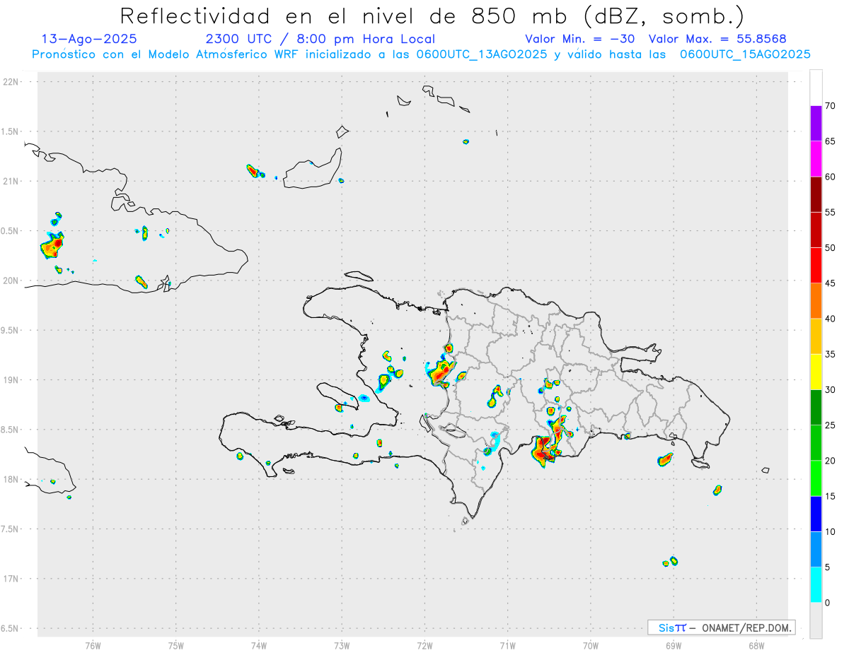Click the colorbar label "10"
849x655 pixels.
[830, 532]
